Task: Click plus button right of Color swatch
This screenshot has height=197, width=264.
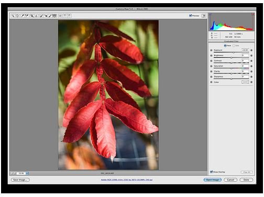Action: tap(251, 82)
